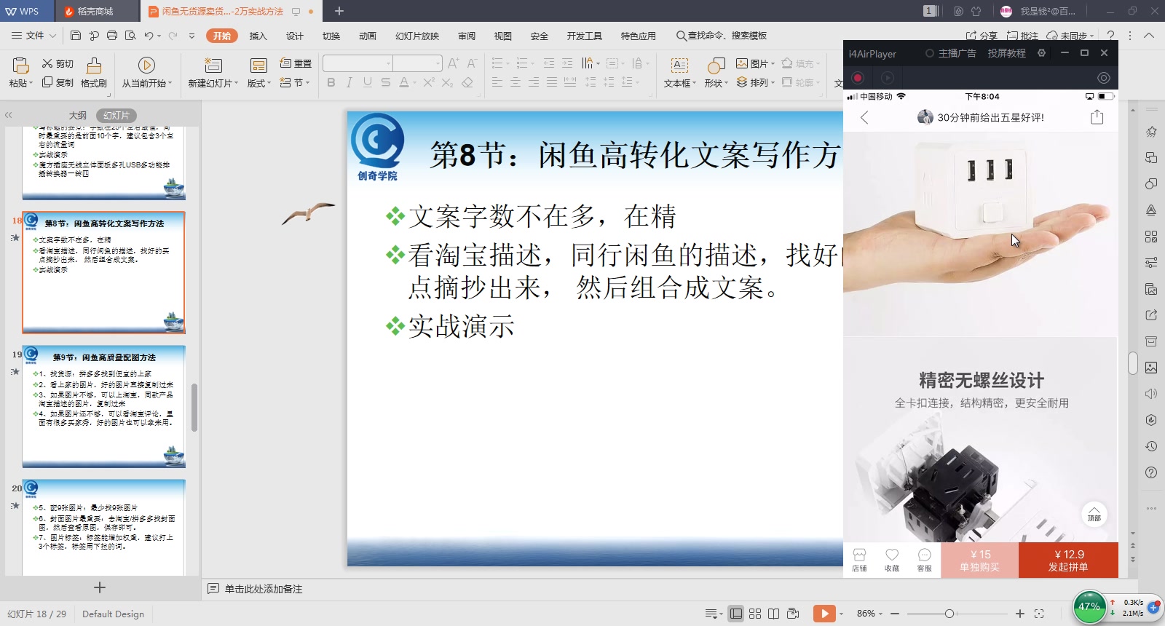1165x626 pixels.
Task: Toggle Underline formatting
Action: pyautogui.click(x=368, y=82)
